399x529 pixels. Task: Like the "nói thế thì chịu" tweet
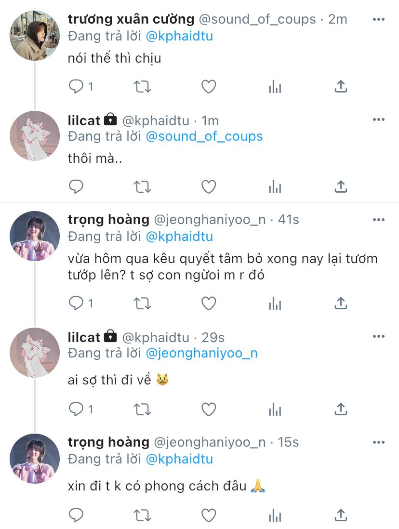[x=208, y=87]
